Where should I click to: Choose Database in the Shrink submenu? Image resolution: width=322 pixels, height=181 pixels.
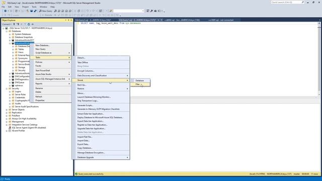[x=140, y=80]
